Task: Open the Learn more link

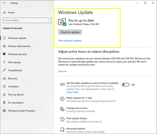Action: (72, 92)
